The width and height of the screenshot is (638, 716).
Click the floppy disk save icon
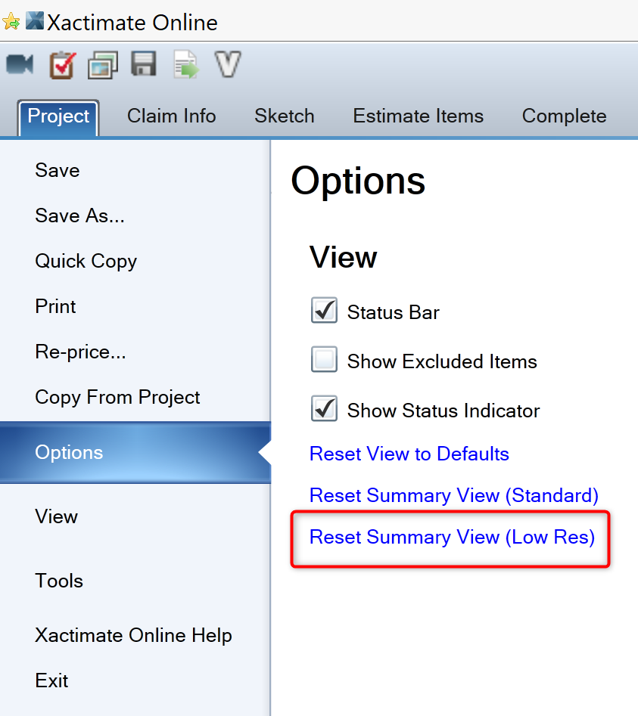[144, 64]
